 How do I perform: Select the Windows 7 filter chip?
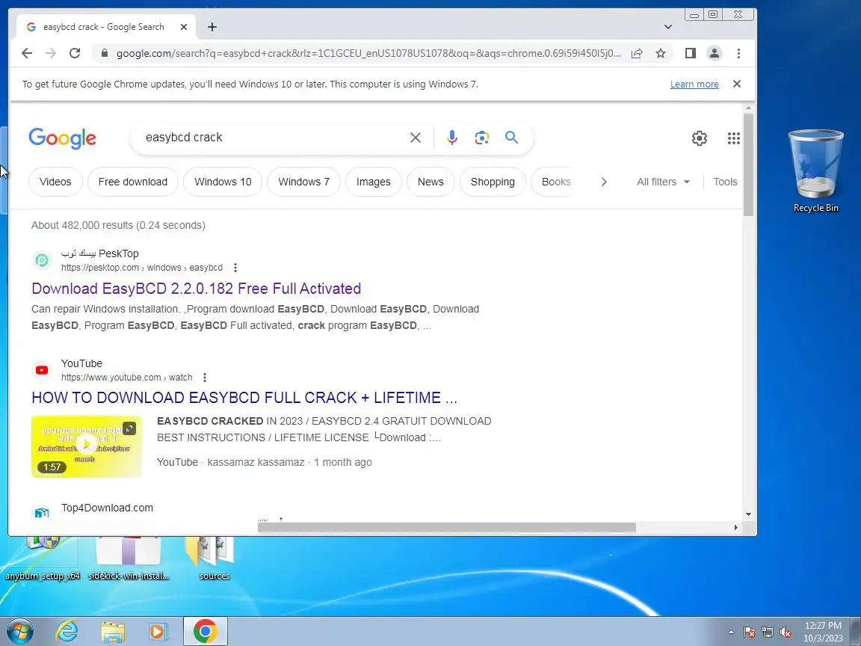303,182
